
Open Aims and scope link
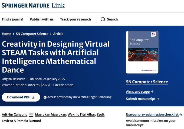coord(138,92)
